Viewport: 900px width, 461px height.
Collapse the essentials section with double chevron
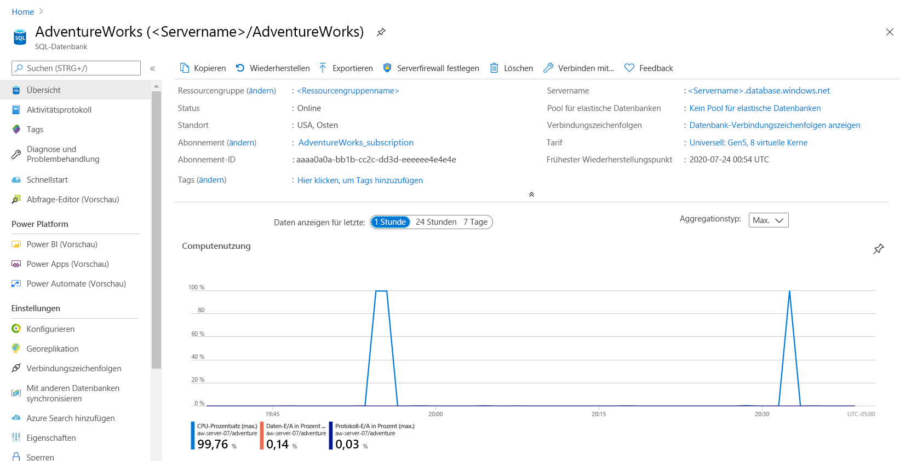click(531, 195)
